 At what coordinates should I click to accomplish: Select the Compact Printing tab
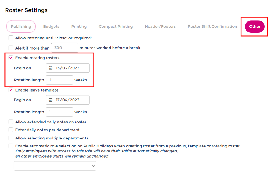click(x=116, y=26)
